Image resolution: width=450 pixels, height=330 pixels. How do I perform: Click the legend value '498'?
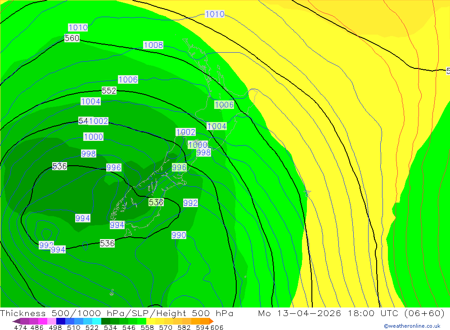coord(55,327)
